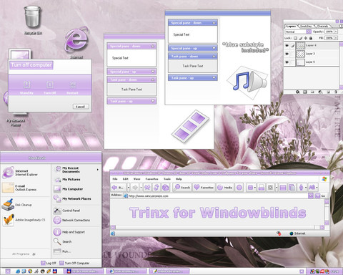Click the Stand By power icon
Screen dimensions: 343x275
point(26,85)
